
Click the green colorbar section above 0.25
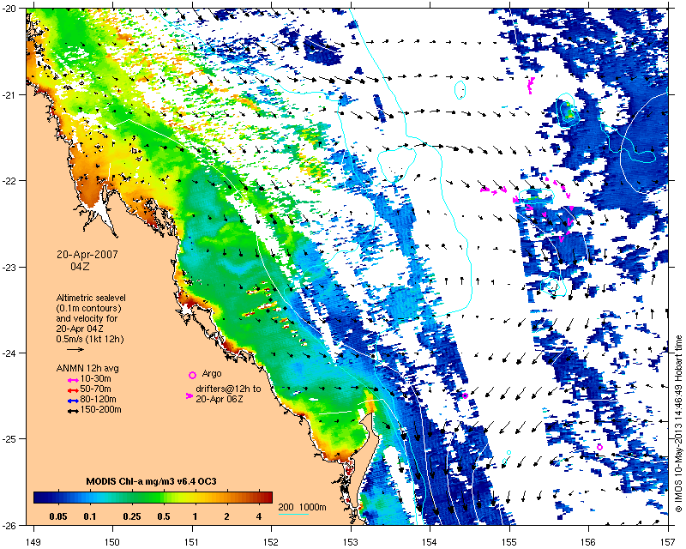pyautogui.click(x=132, y=498)
